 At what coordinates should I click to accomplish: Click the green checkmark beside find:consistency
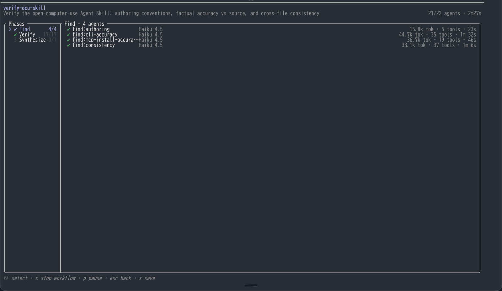coord(68,45)
